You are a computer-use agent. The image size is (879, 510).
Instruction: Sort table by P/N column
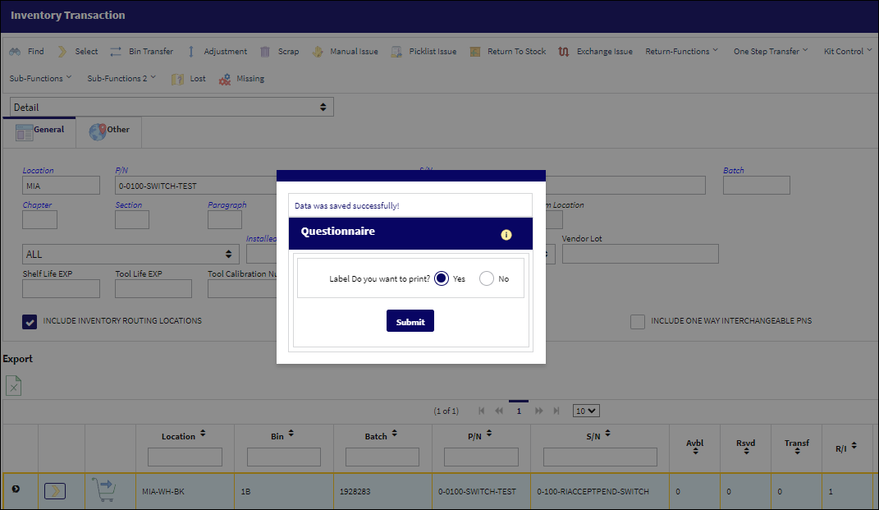coord(489,434)
